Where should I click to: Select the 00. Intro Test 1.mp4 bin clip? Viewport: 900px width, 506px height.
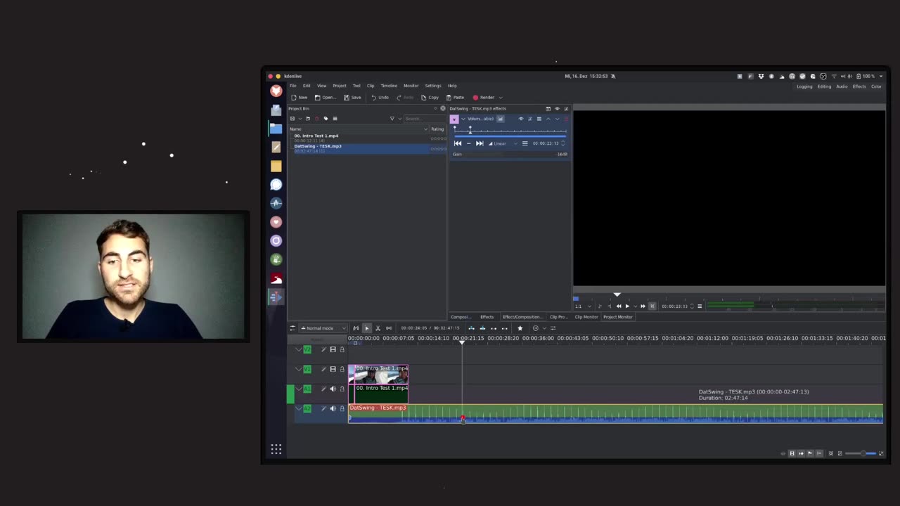coord(367,138)
